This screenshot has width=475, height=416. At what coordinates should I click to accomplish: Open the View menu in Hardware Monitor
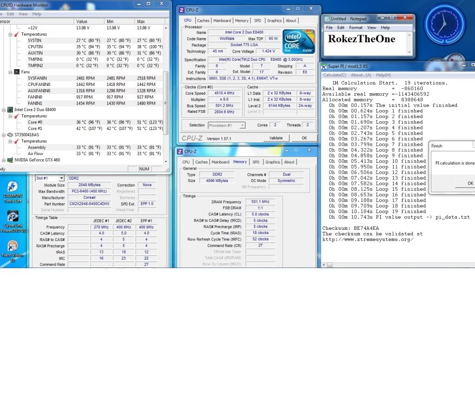coord(23,14)
